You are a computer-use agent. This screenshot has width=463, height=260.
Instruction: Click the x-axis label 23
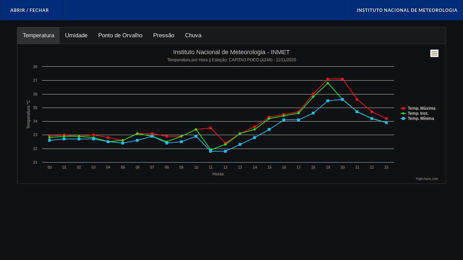click(386, 168)
